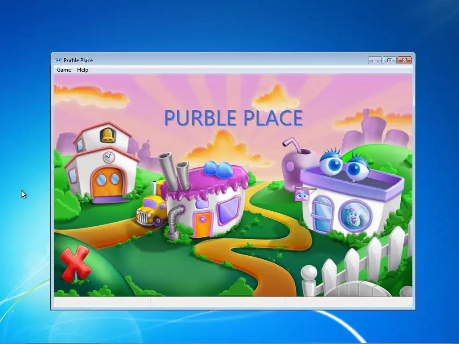Close the Purble Place window
This screenshot has width=459, height=344.
(x=405, y=60)
